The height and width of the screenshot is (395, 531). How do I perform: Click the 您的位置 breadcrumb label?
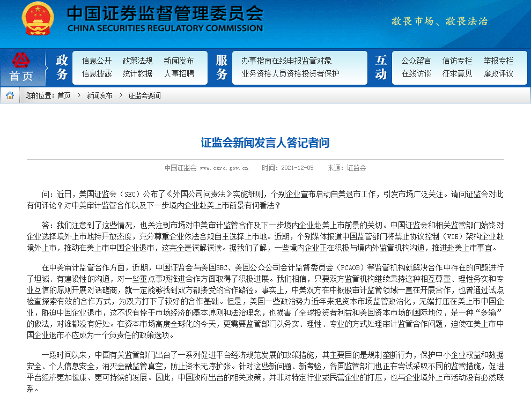tap(40, 95)
